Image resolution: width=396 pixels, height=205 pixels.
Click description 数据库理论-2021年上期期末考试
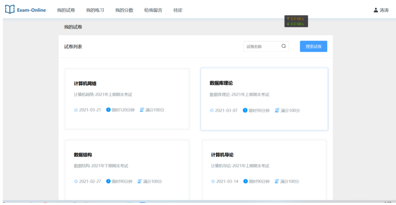pos(240,95)
